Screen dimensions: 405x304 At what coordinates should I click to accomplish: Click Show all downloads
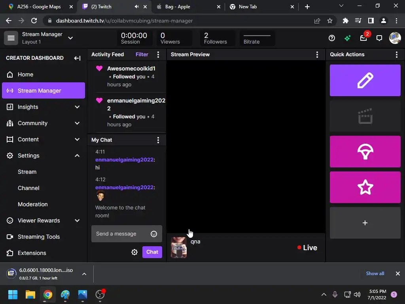[x=375, y=274]
